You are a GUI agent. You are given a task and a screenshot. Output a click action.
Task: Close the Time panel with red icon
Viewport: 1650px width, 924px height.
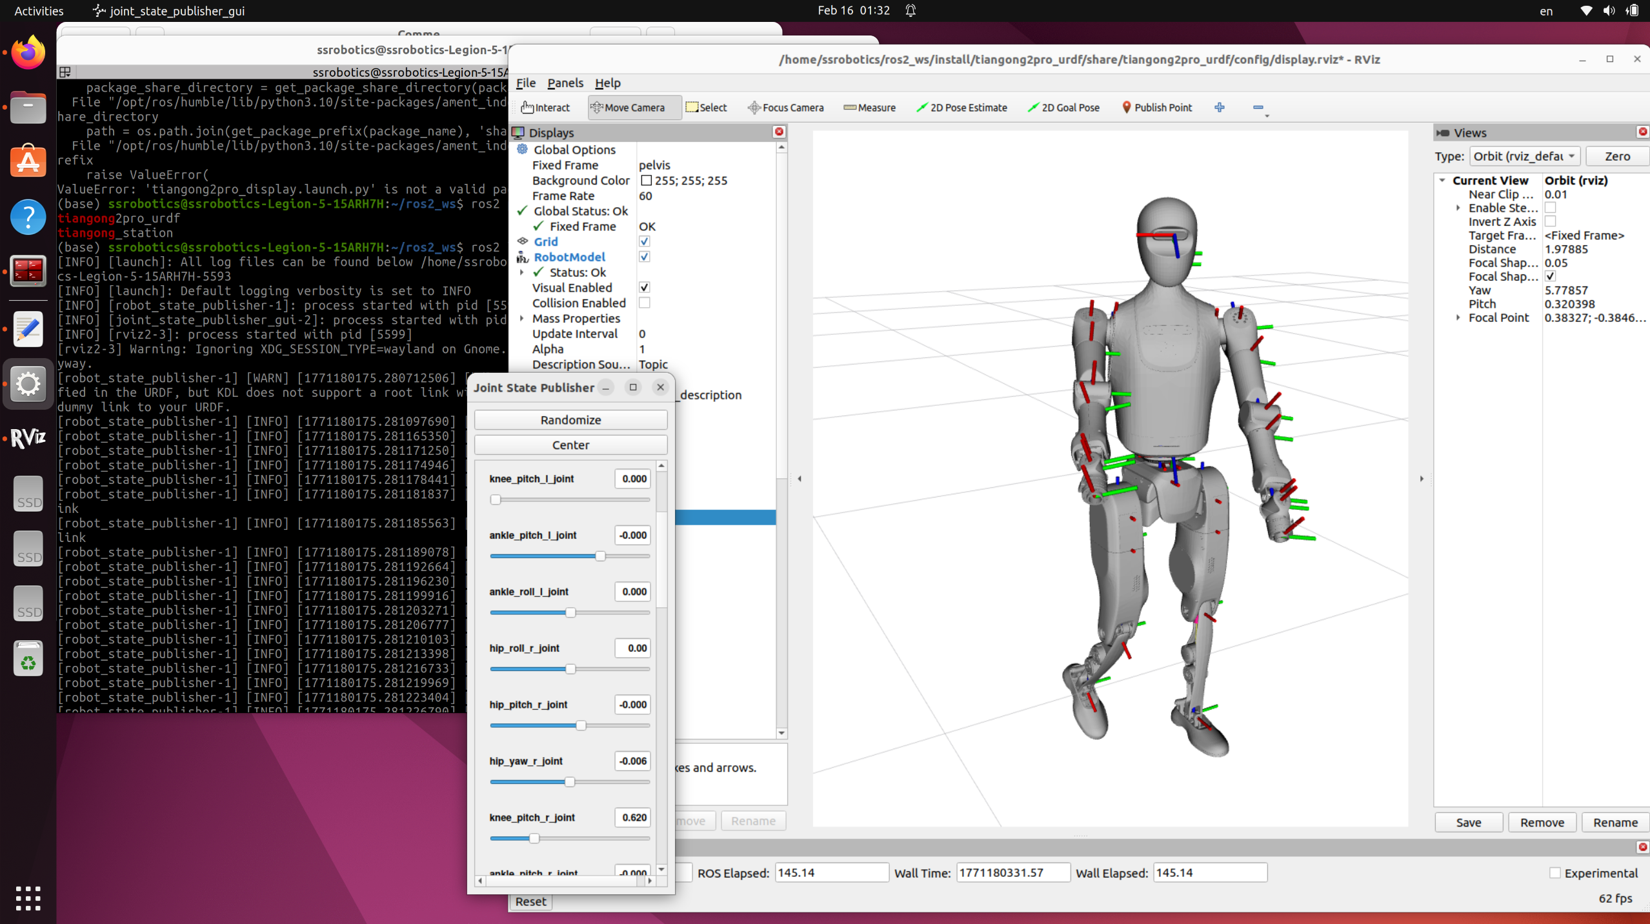(x=1642, y=847)
